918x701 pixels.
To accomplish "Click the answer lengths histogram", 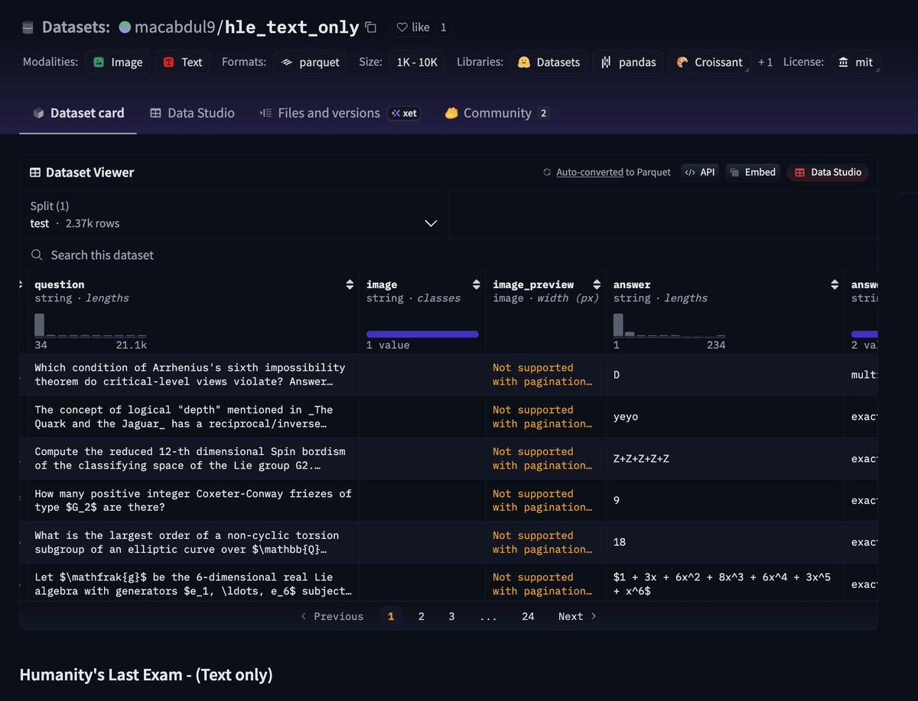I will (x=669, y=326).
